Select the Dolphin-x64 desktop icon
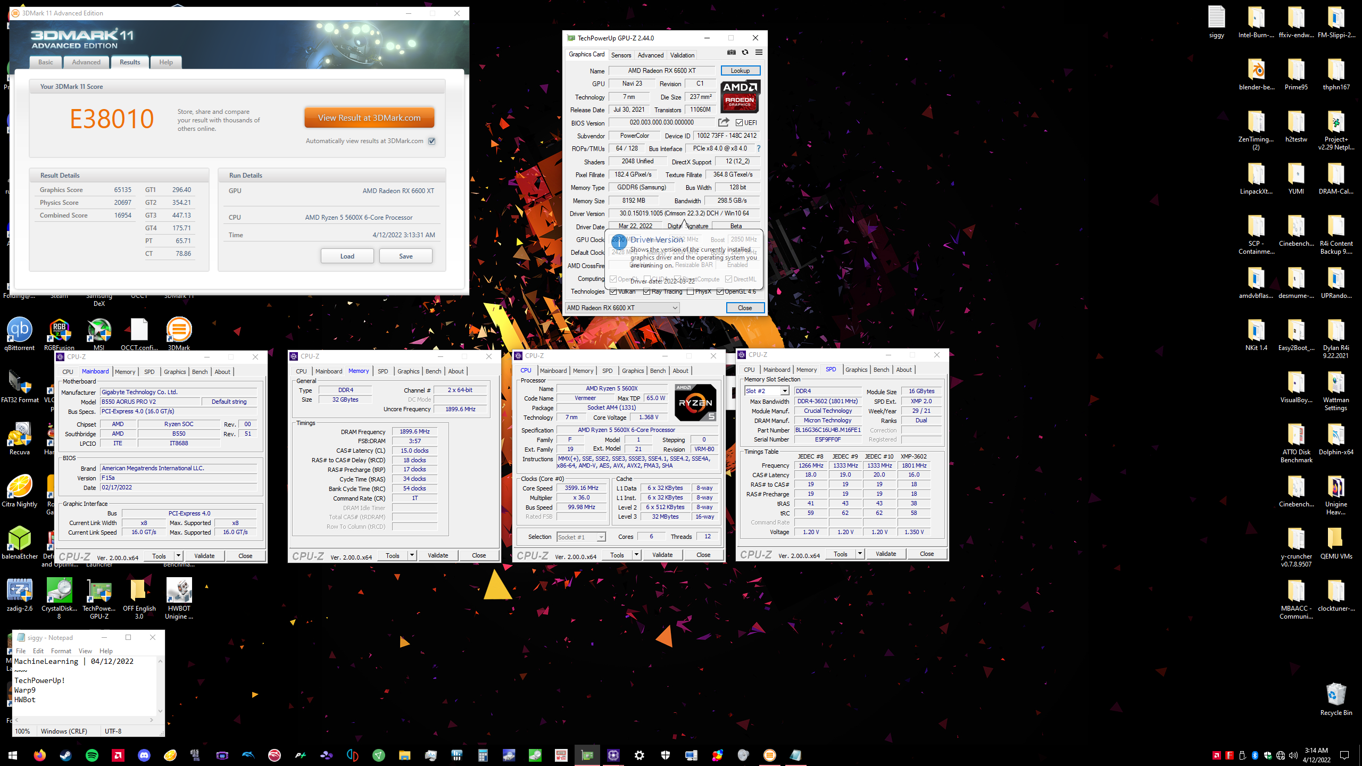Viewport: 1362px width, 766px height. pos(1336,438)
